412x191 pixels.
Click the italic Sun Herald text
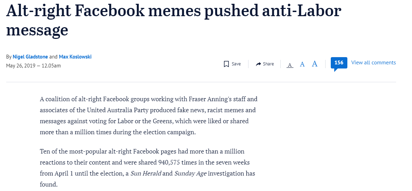[x=146, y=173]
